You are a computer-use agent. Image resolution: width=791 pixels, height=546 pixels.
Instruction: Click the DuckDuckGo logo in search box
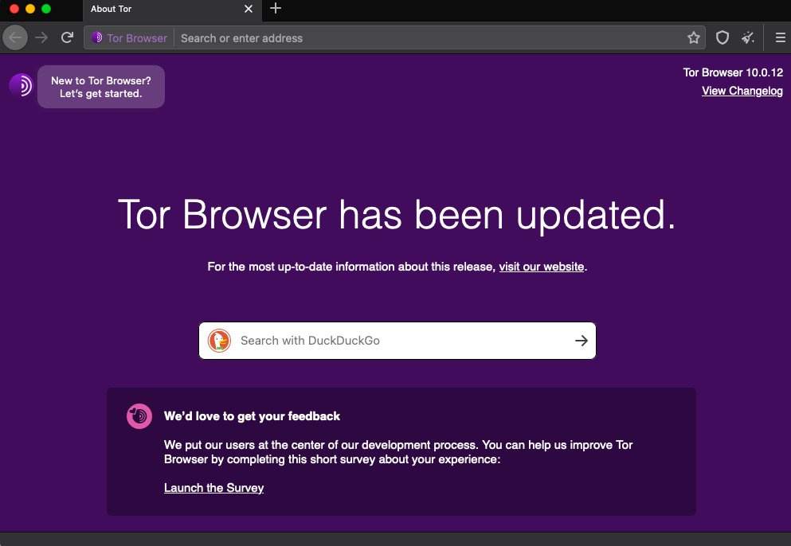(x=219, y=341)
